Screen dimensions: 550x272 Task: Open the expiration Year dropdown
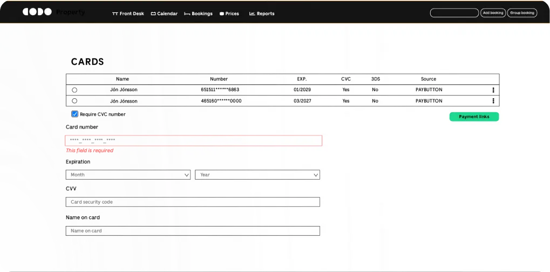[x=257, y=175]
